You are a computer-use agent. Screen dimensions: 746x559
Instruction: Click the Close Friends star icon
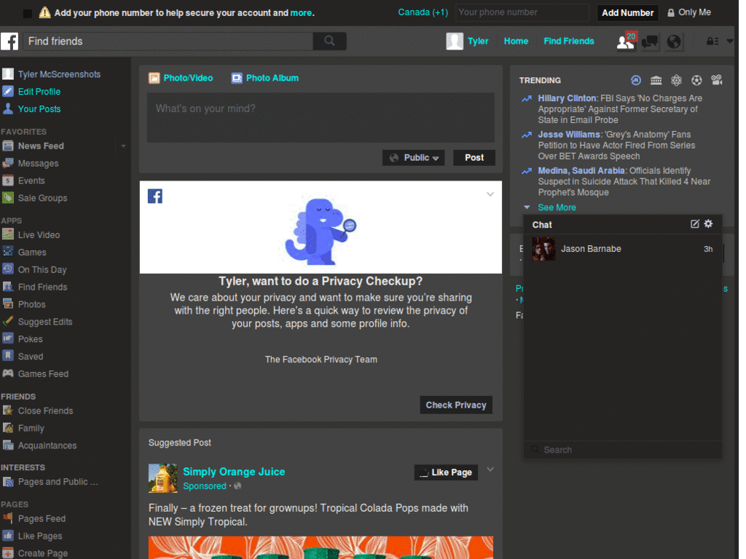click(x=8, y=411)
